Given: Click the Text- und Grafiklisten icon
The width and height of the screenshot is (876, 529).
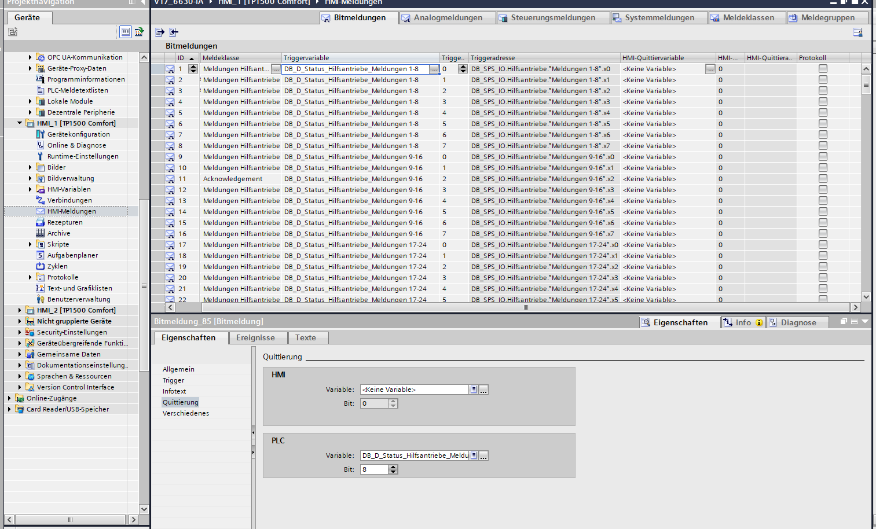Looking at the screenshot, I should click(40, 288).
